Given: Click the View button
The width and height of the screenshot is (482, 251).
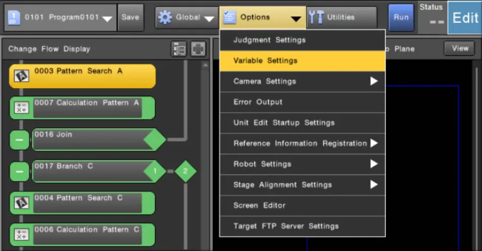Looking at the screenshot, I should [460, 48].
